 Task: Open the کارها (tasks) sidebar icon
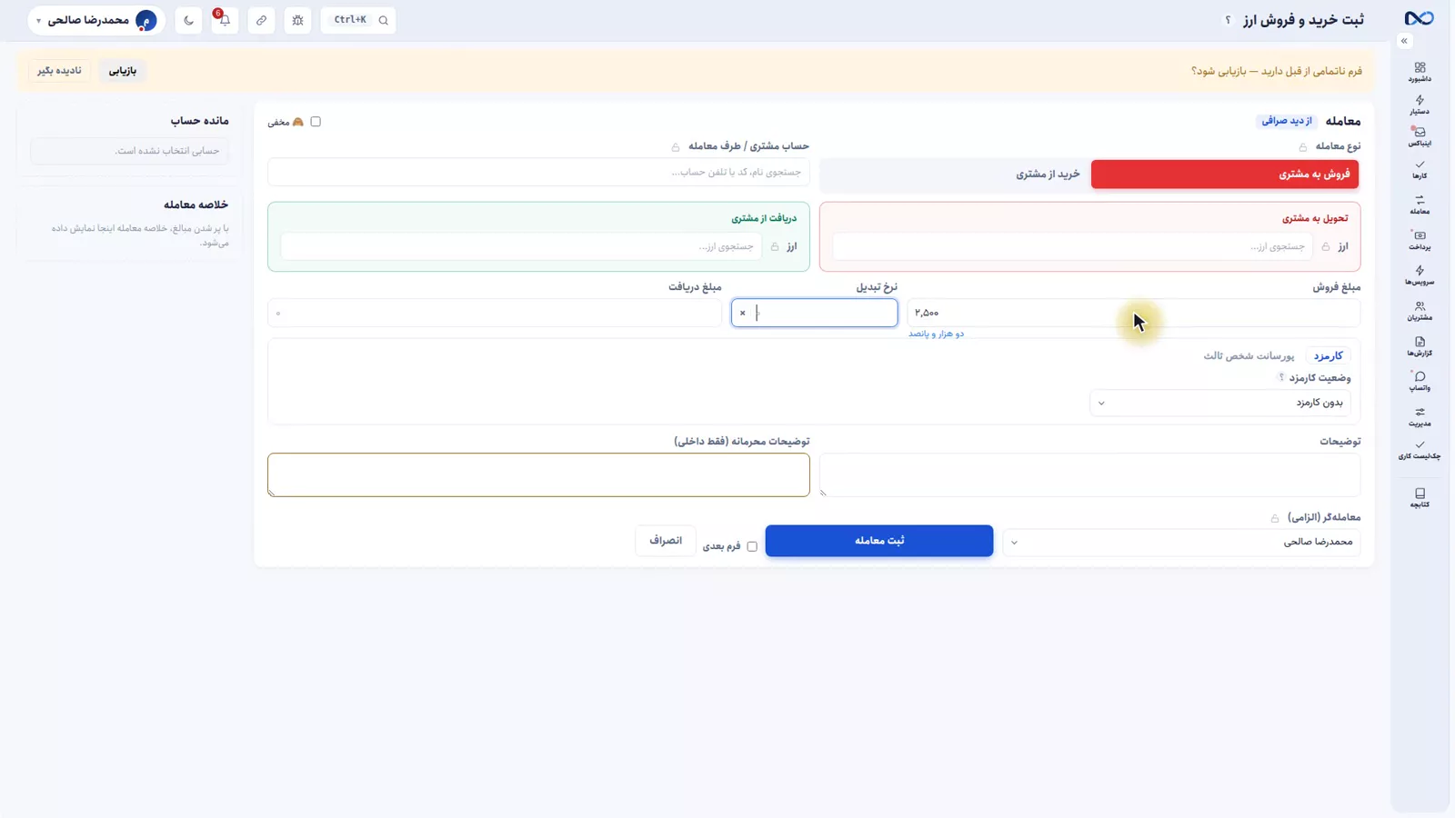1420,170
